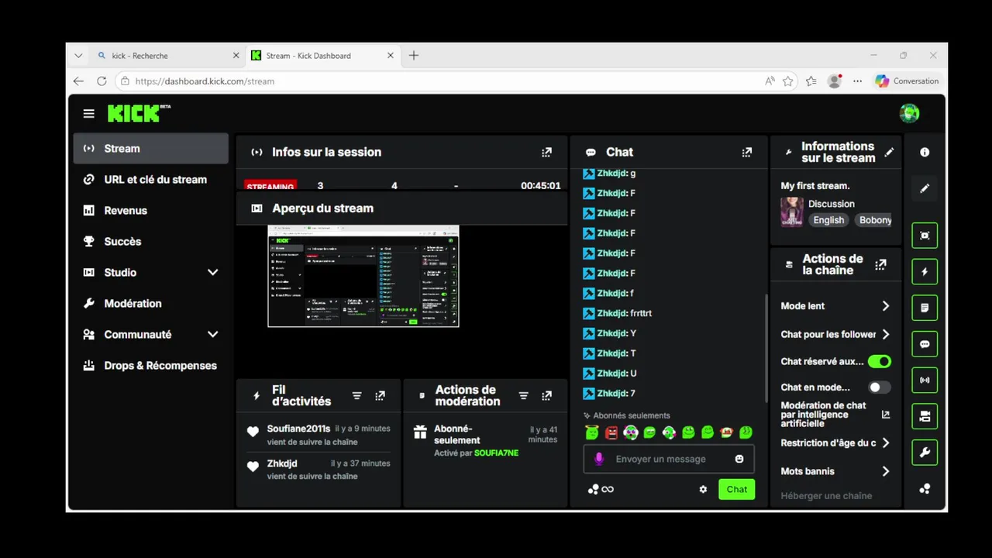
Task: Pop out the Actions de la chaîne panel
Action: (x=880, y=264)
